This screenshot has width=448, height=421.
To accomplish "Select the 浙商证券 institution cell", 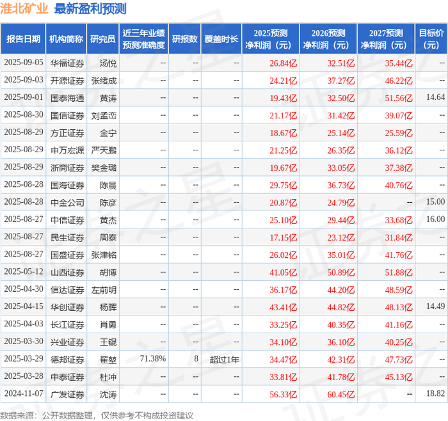I will (x=67, y=168).
